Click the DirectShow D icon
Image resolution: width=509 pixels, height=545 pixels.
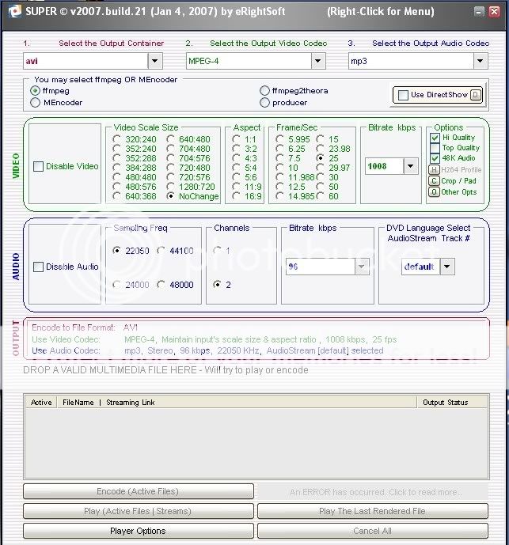click(476, 95)
